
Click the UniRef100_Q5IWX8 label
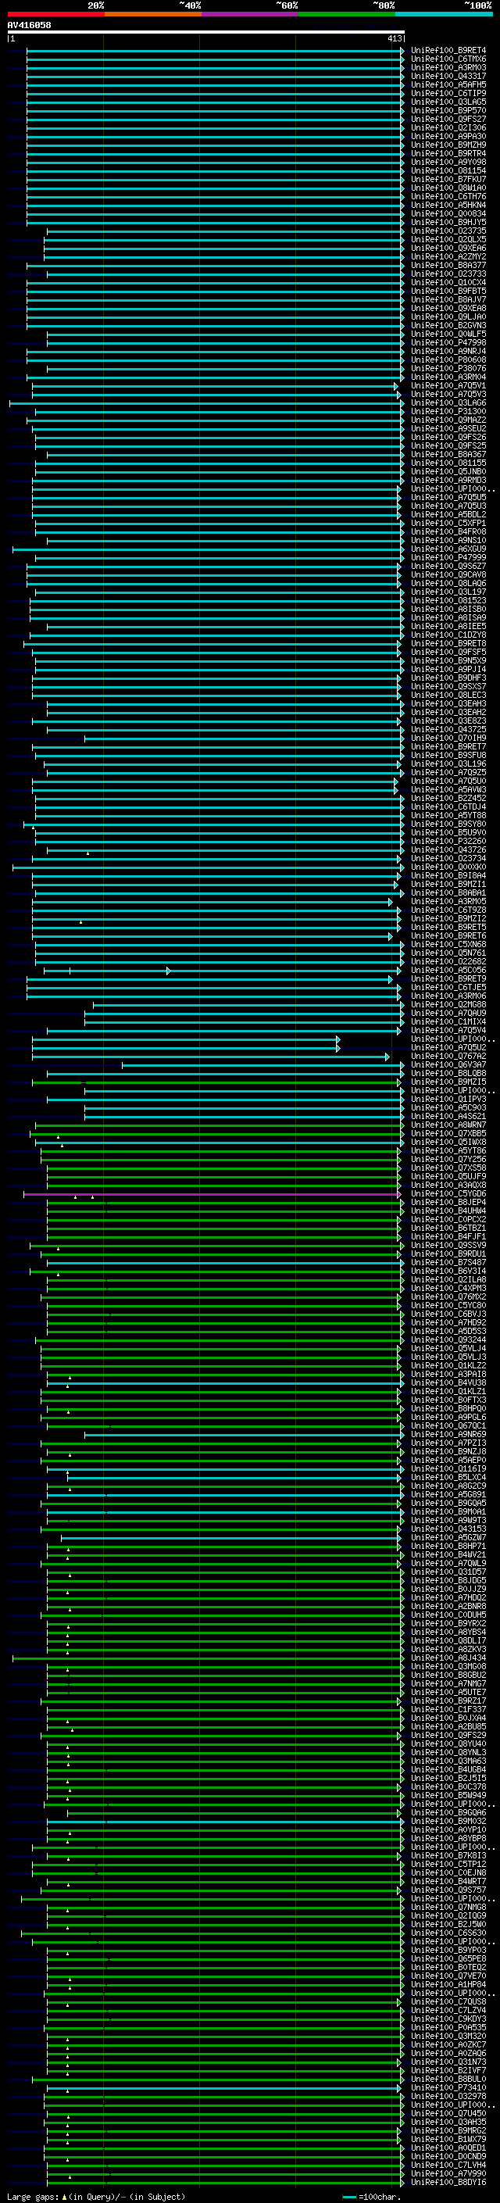pos(448,1142)
